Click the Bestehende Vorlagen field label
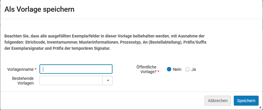263x110 pixels. [23, 81]
